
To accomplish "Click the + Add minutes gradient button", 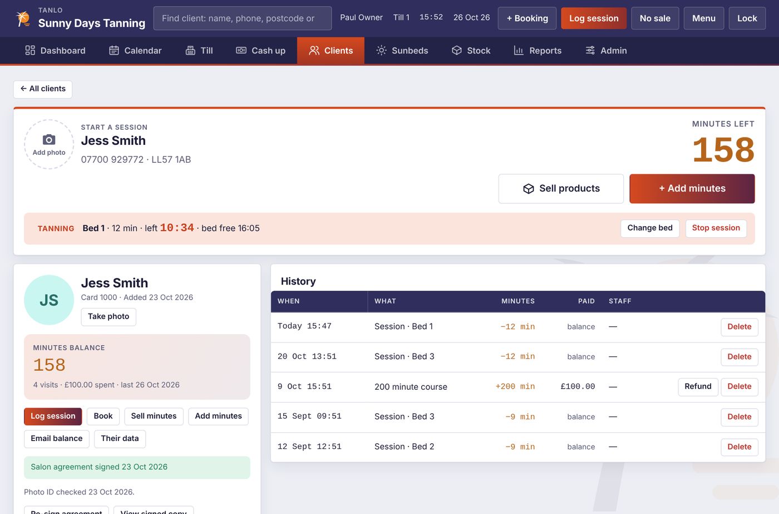I will point(692,189).
